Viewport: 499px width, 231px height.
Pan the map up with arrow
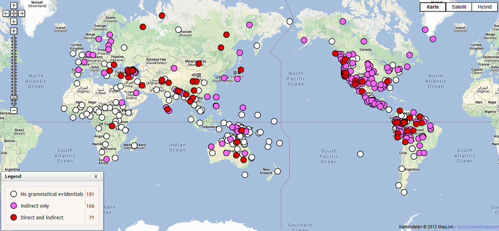14,6
